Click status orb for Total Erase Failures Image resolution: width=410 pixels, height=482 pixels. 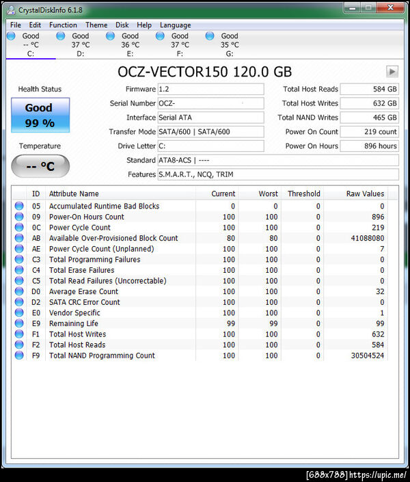point(19,270)
